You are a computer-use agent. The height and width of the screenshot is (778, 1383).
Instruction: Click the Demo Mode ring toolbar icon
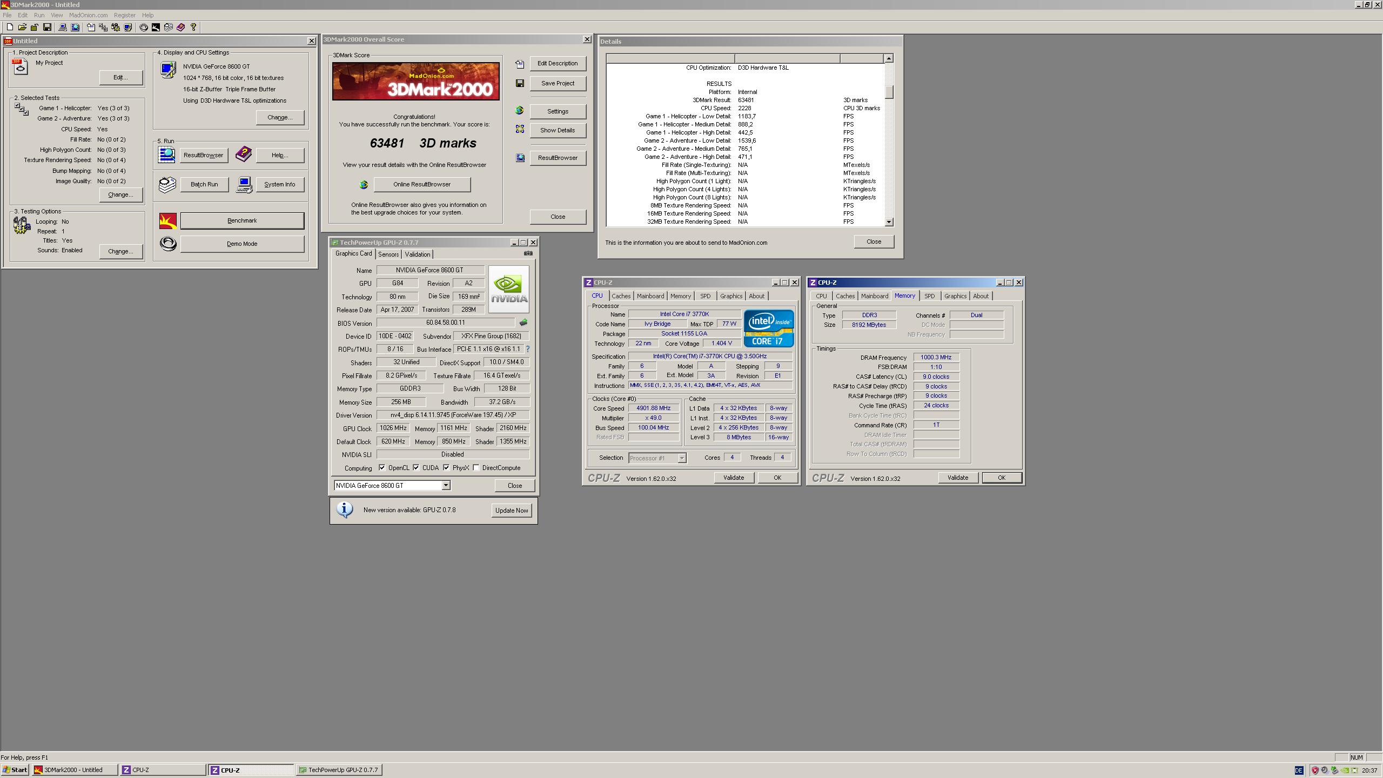144,27
